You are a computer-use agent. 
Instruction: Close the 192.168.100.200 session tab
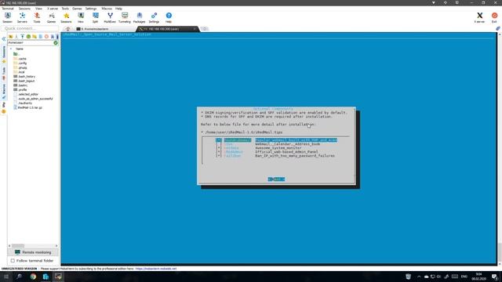[195, 29]
